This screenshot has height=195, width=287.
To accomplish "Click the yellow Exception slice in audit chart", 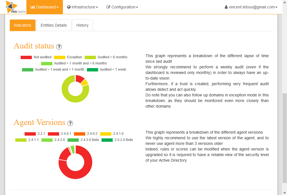I will point(85,83).
